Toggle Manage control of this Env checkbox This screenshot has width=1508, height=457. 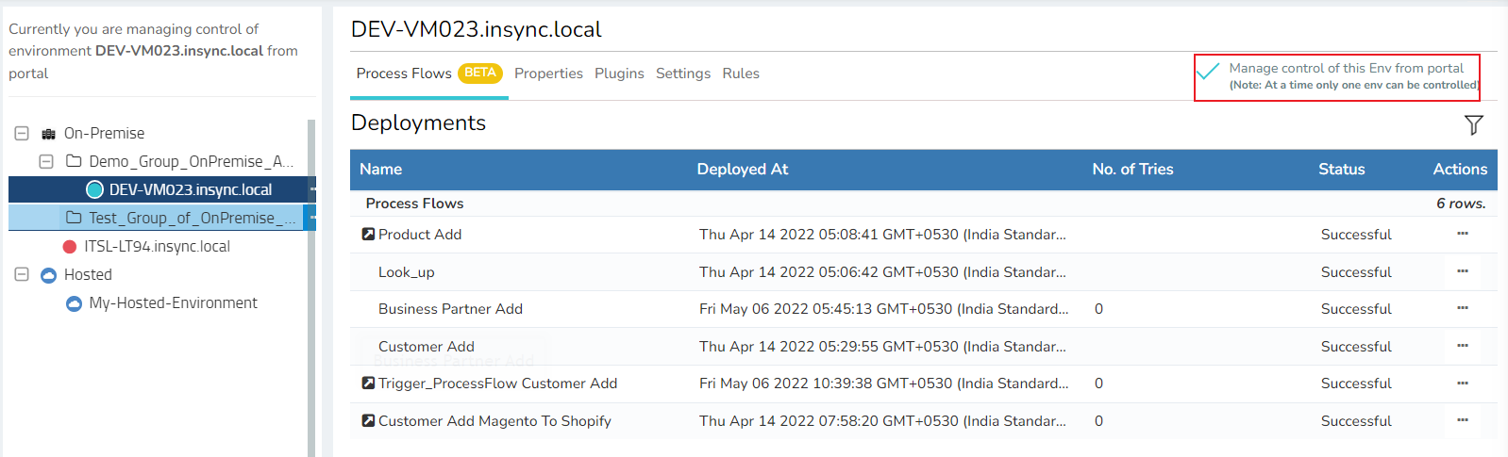pyautogui.click(x=1208, y=71)
